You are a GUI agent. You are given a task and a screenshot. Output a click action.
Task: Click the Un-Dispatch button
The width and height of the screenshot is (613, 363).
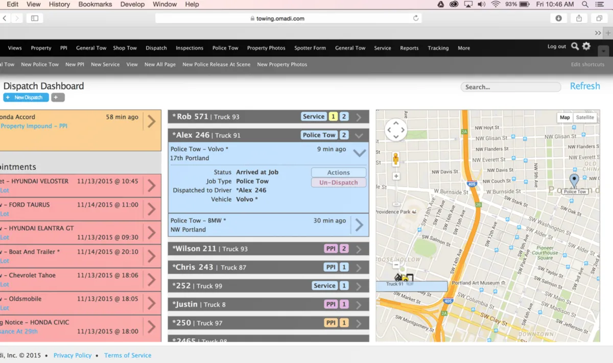(x=339, y=183)
